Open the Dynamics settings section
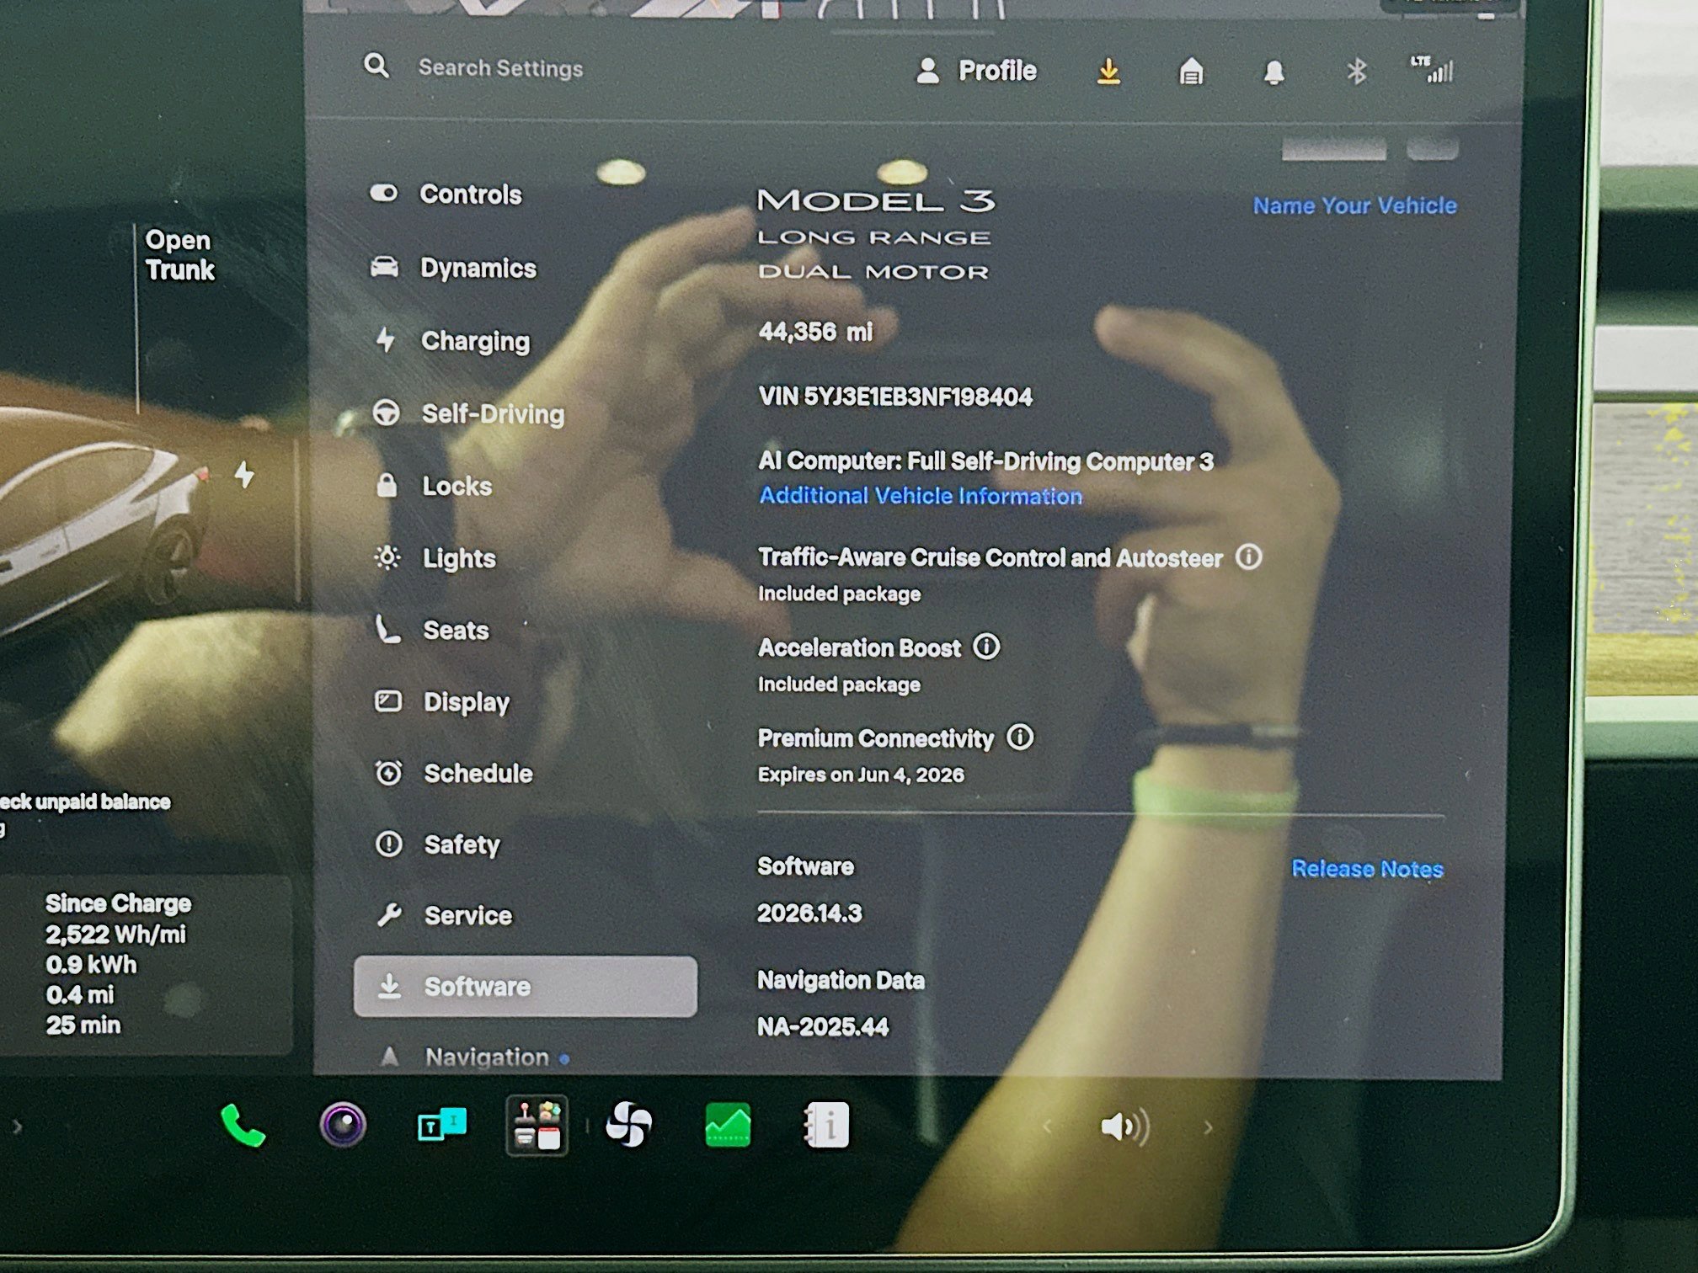The image size is (1698, 1273). click(x=453, y=268)
